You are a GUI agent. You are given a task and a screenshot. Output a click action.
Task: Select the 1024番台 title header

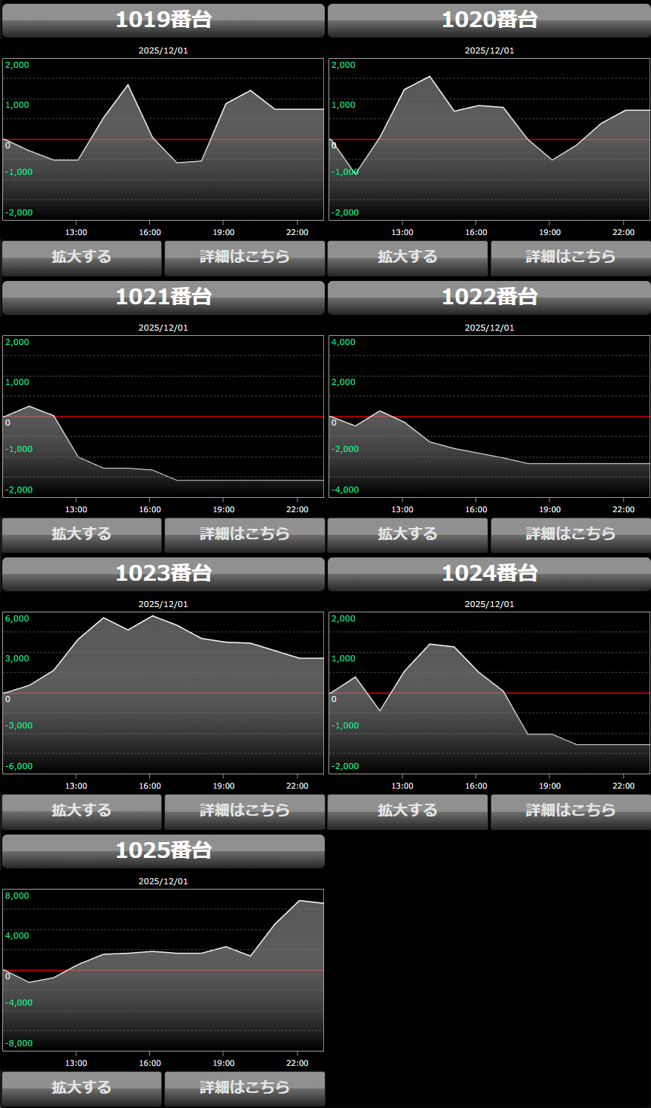(x=489, y=574)
